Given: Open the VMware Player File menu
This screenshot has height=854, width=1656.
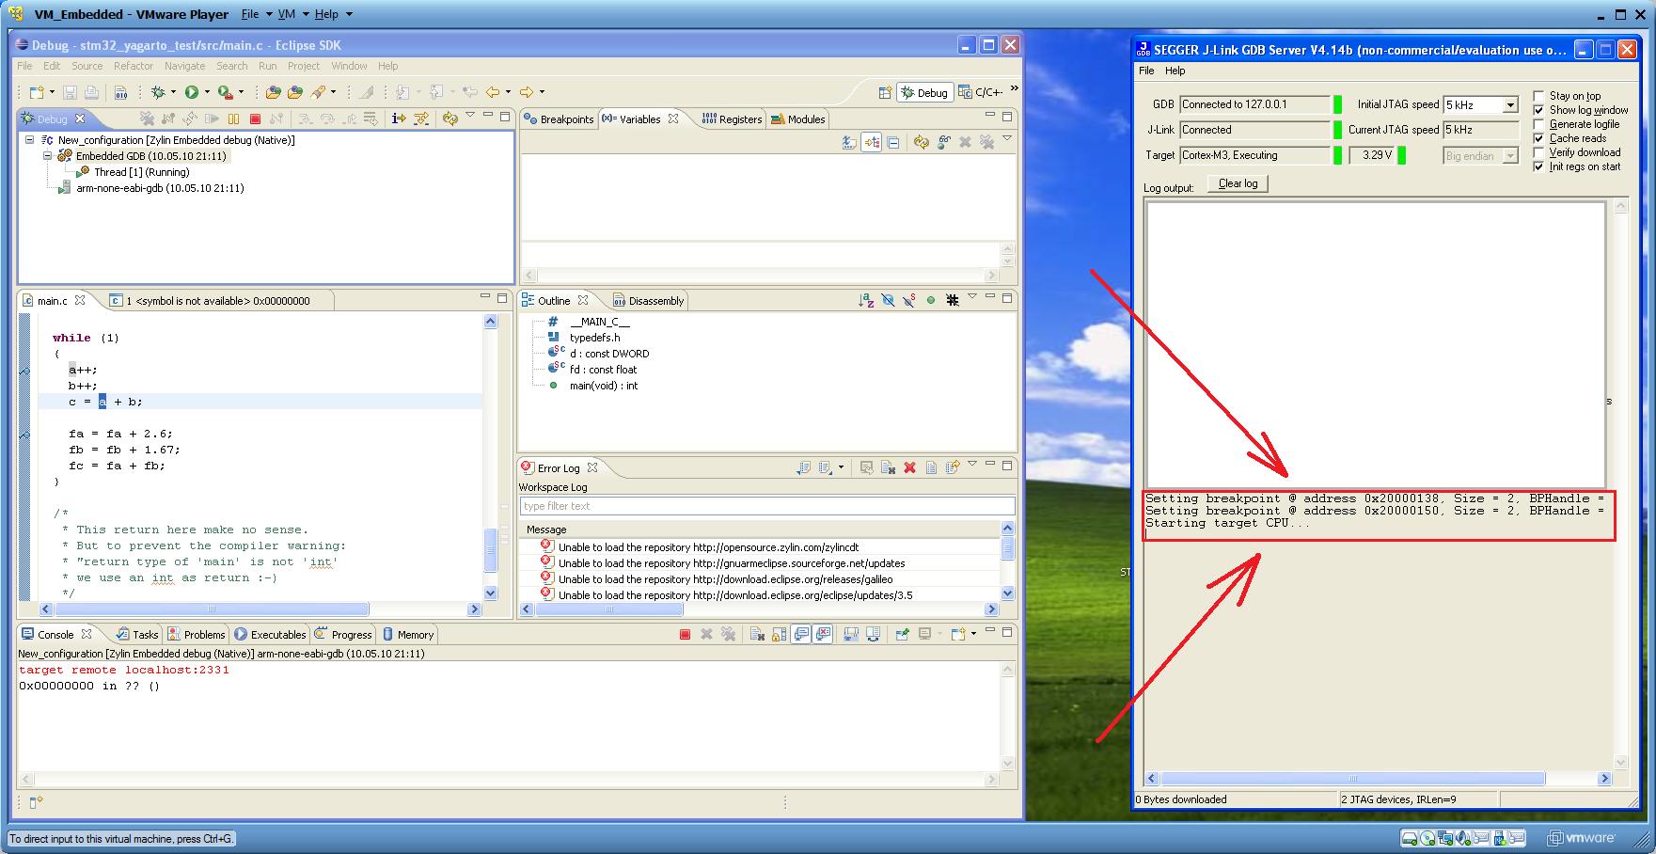Looking at the screenshot, I should [x=250, y=14].
